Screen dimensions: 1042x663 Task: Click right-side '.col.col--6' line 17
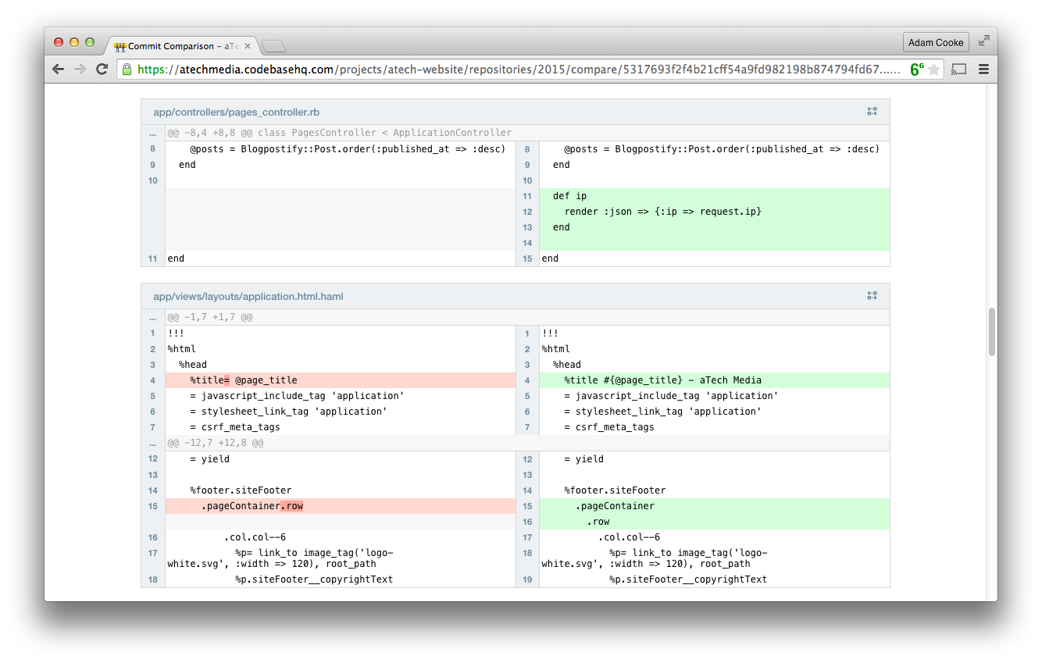click(x=714, y=537)
